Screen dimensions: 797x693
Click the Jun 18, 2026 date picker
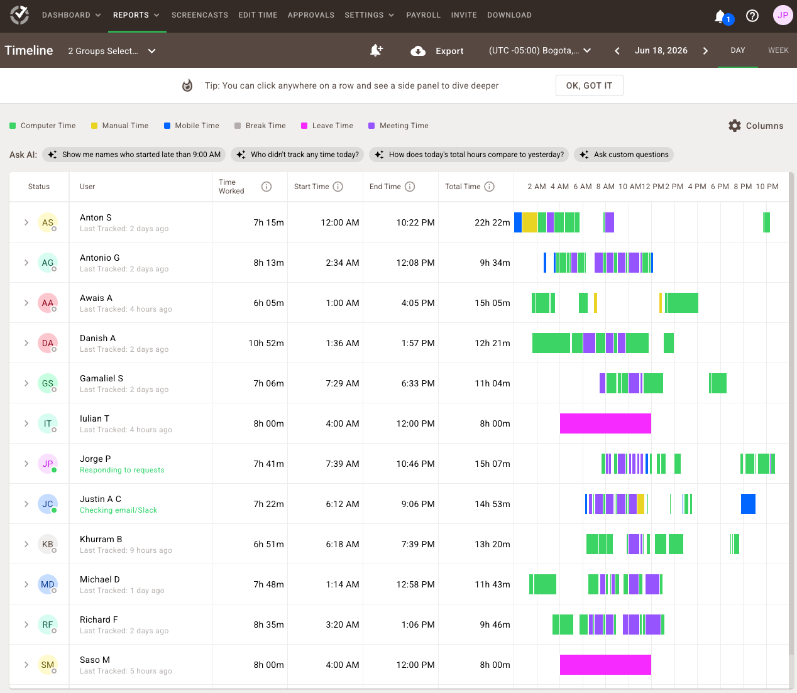[x=661, y=51]
